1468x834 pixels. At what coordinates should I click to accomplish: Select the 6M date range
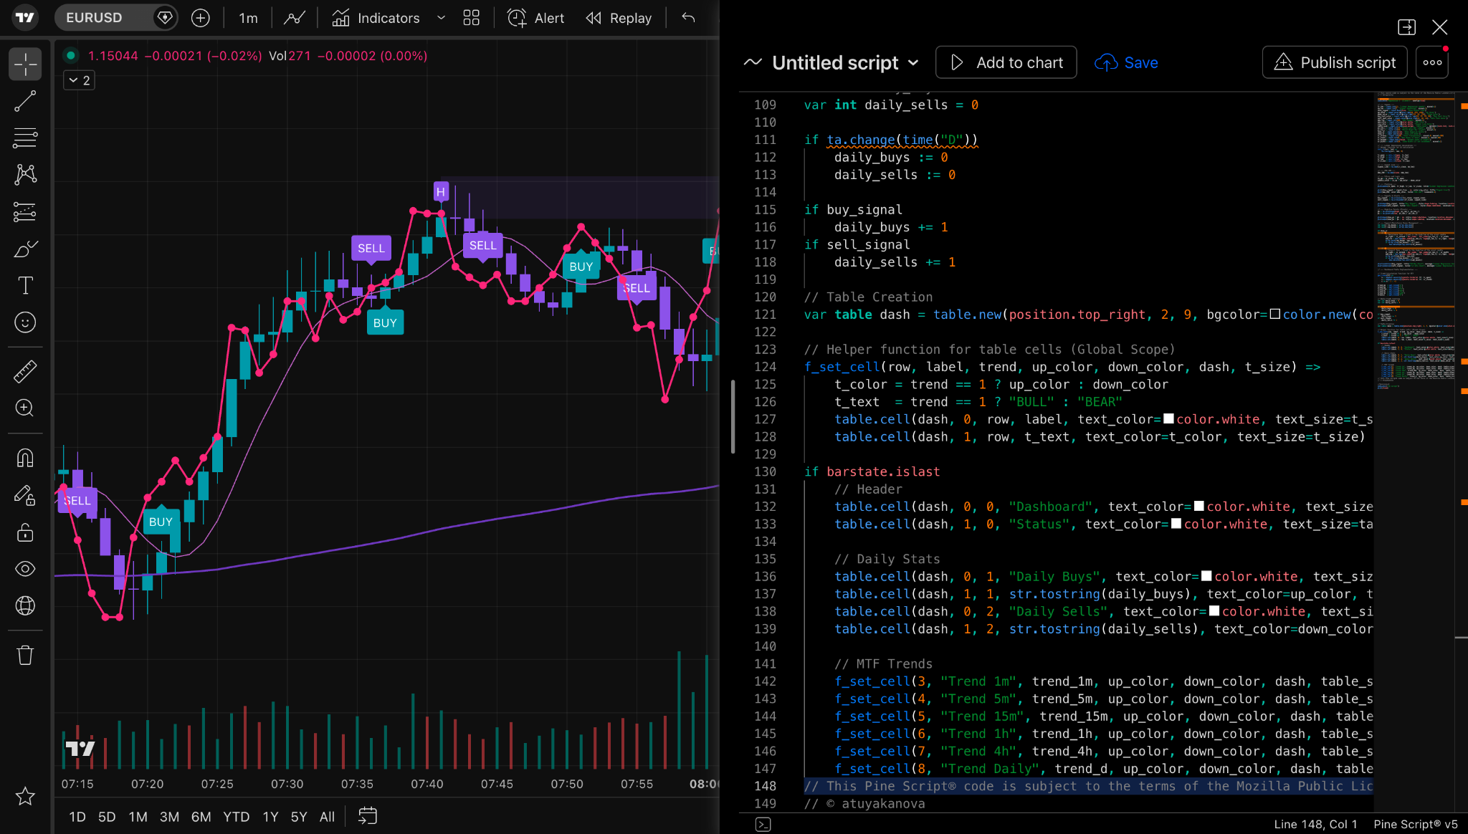(201, 817)
